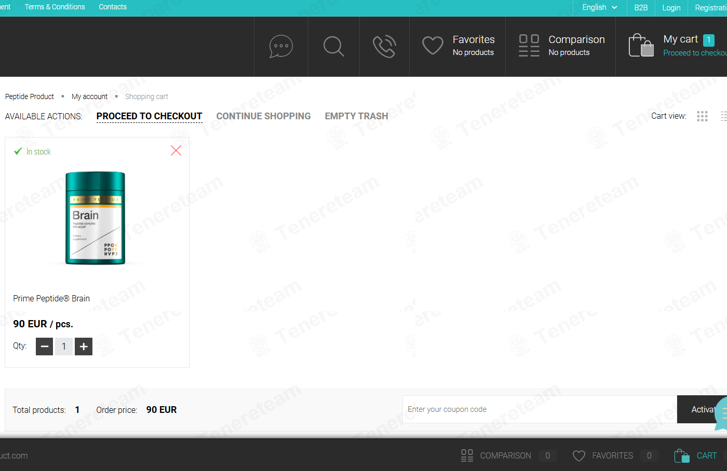727x471 pixels.
Task: Click the shopping bag cart icon
Action: click(641, 46)
